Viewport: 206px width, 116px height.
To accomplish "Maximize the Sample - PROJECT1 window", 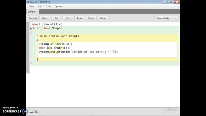I will [x=171, y=2].
